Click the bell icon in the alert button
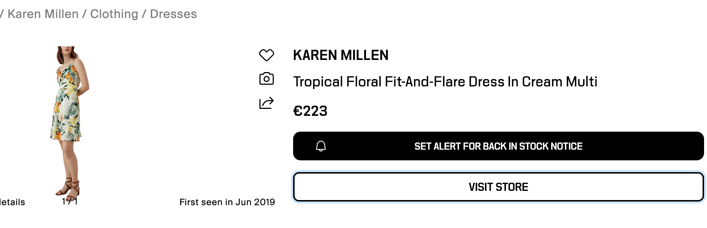Viewport: 707px width, 228px height. pos(321,146)
